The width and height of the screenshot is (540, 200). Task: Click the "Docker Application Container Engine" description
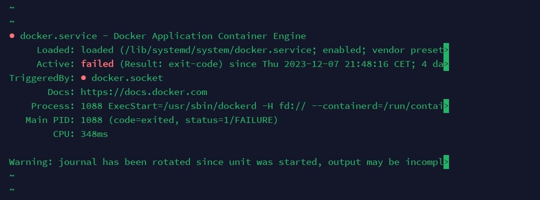[210, 36]
